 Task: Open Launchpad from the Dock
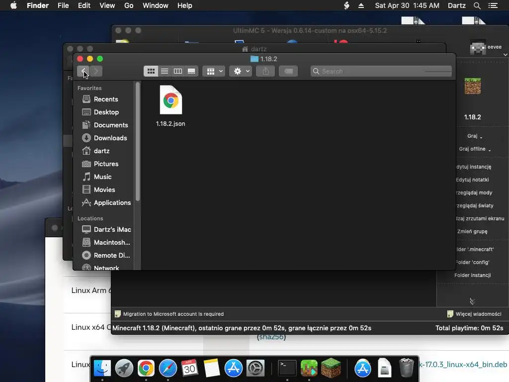click(x=124, y=369)
